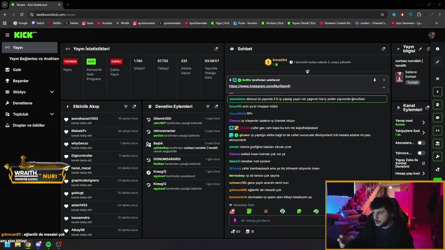Toggle the Abonelere subscribers-only switch
Viewport: 445px width, 250px height.
click(421, 143)
